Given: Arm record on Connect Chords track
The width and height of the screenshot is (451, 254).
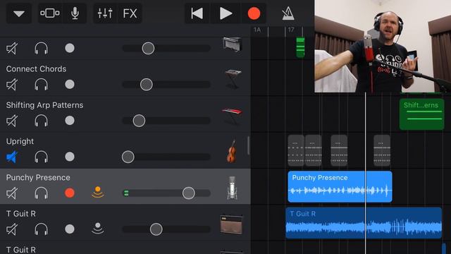Looking at the screenshot, I should pyautogui.click(x=70, y=85).
